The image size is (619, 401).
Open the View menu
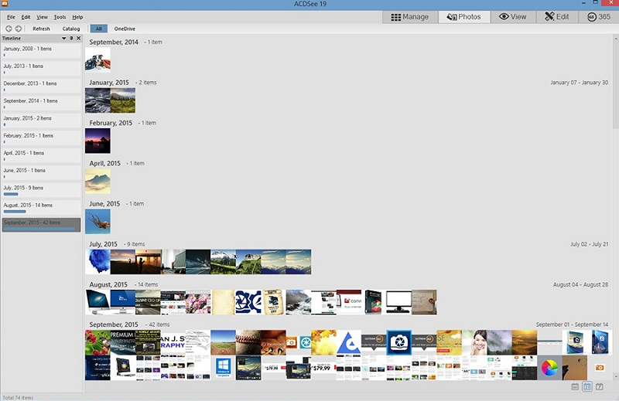42,17
